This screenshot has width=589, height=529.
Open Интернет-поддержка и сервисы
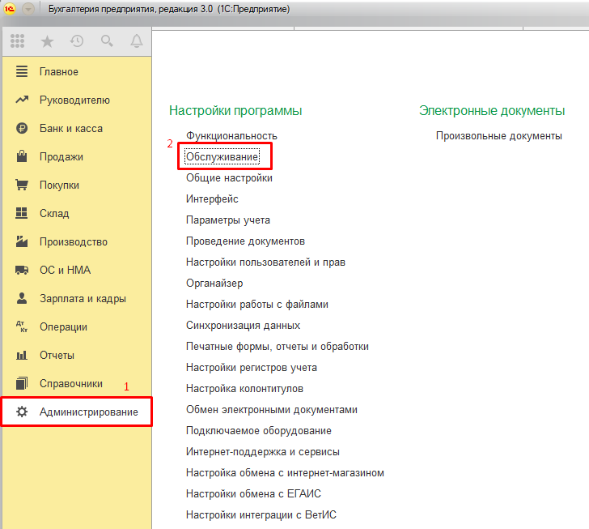(263, 451)
